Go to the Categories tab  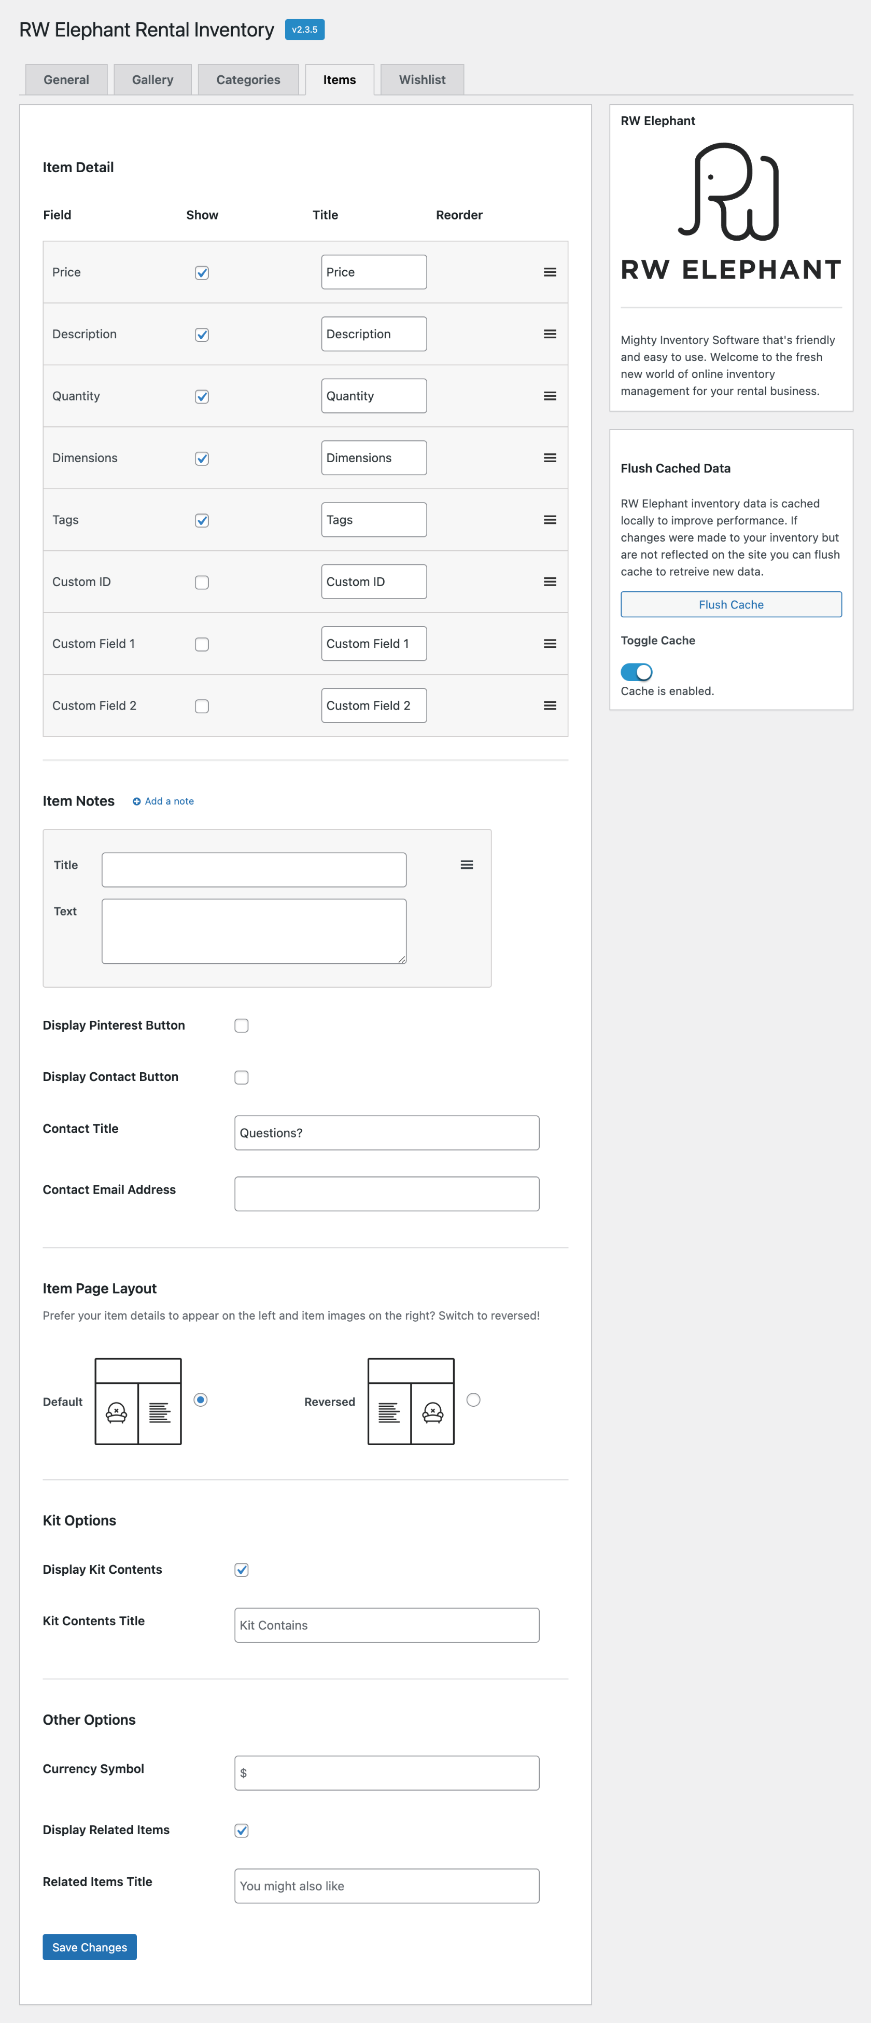pyautogui.click(x=248, y=79)
